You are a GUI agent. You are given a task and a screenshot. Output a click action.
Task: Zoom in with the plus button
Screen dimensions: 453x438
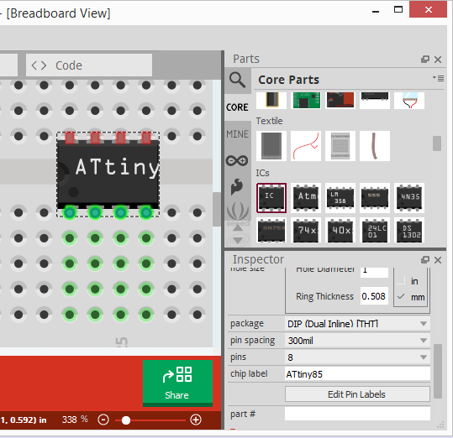[x=196, y=420]
